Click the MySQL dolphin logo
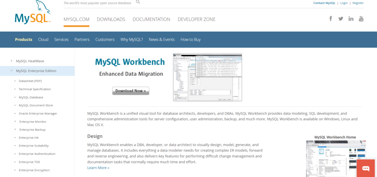 click(x=33, y=12)
